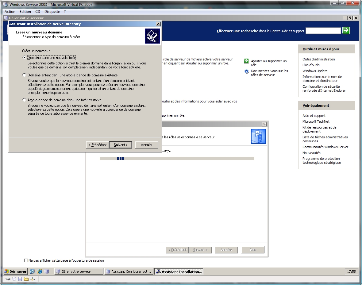Open 'Outils d'administration' link

point(319,59)
